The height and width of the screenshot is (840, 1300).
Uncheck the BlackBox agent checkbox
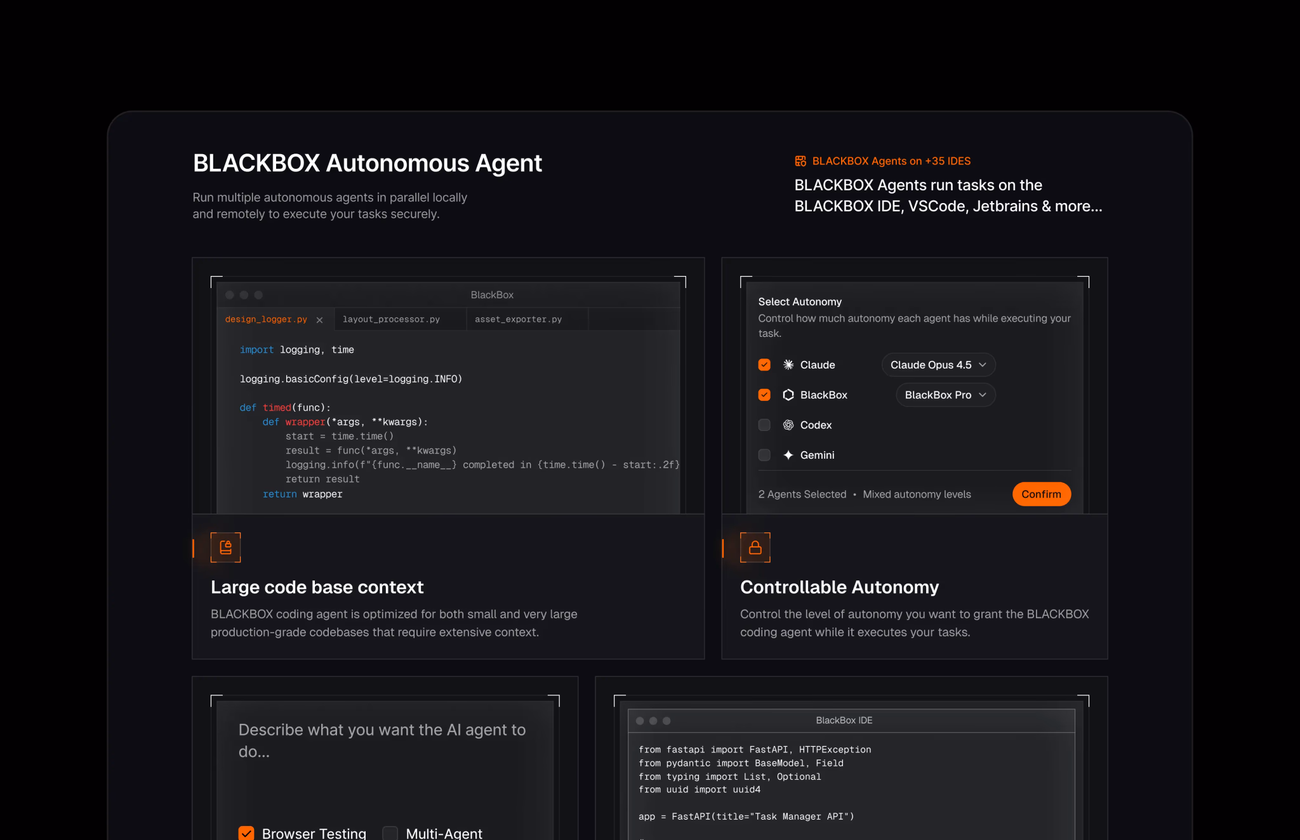764,395
